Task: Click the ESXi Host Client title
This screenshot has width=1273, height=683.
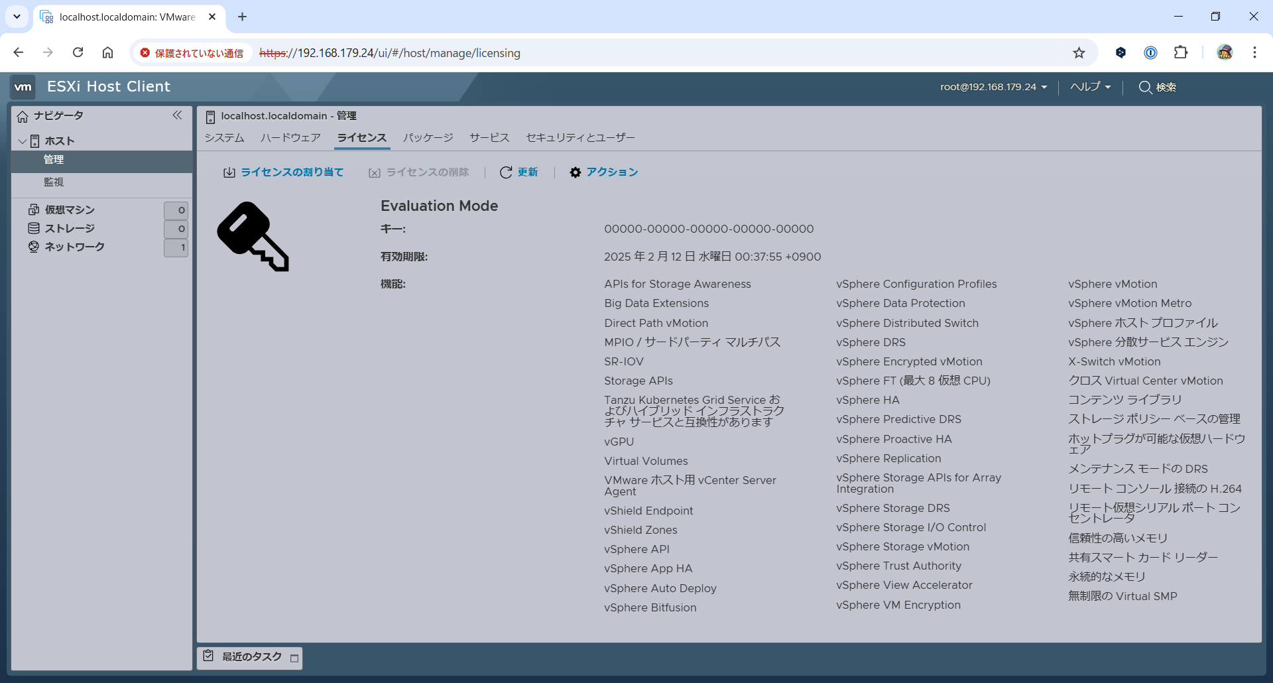Action: [x=109, y=87]
